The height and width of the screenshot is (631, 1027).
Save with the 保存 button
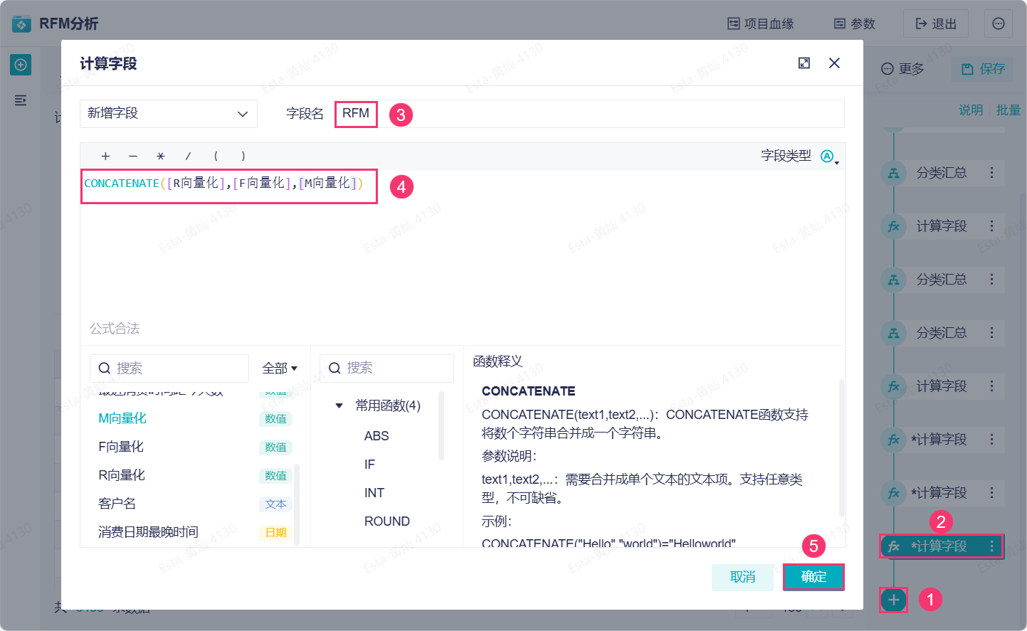pyautogui.click(x=983, y=69)
